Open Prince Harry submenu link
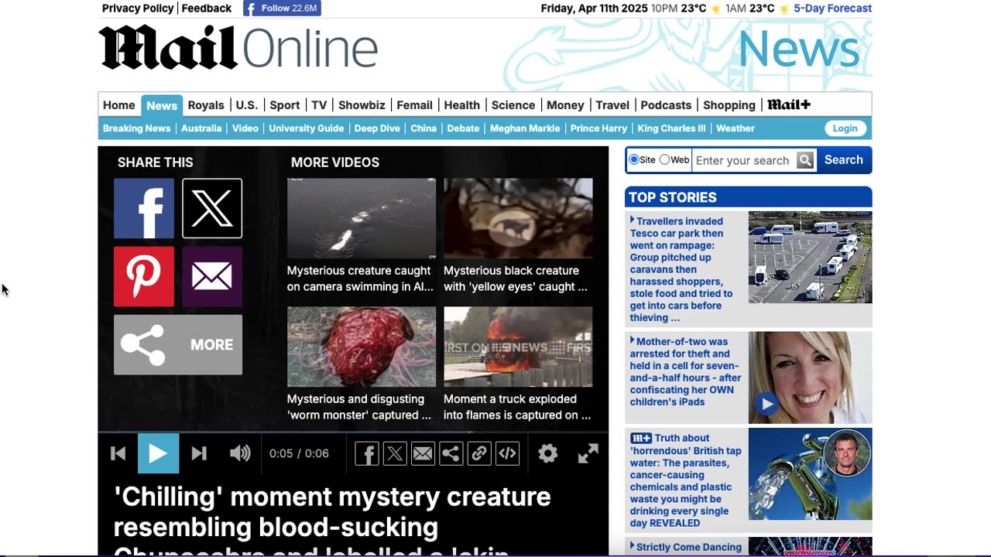Screen dimensions: 991x557 pos(598,128)
